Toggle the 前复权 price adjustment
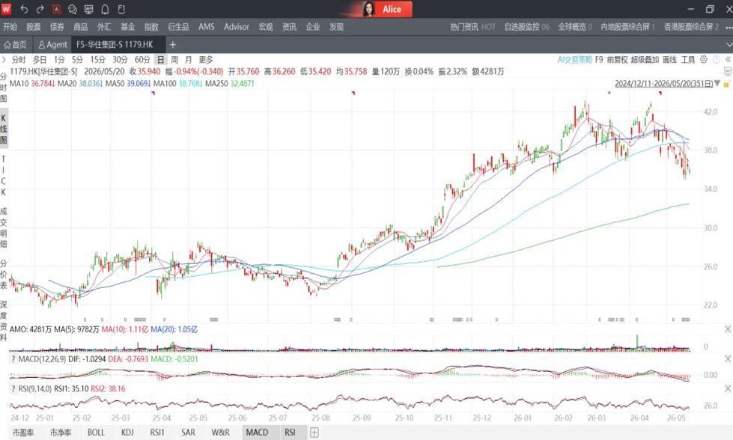Screen dimensions: 733x440 [x=617, y=59]
